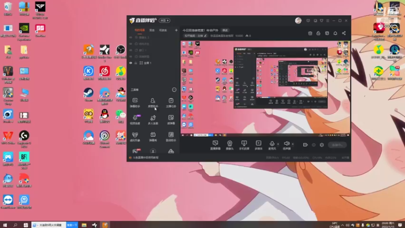
Task: Open the 弹幕秀 tool
Action: point(153,136)
